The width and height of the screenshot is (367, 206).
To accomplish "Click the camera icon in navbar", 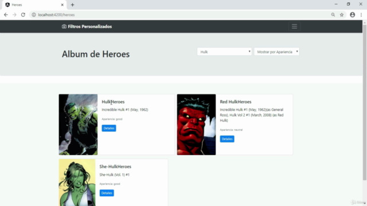I will coord(64,26).
